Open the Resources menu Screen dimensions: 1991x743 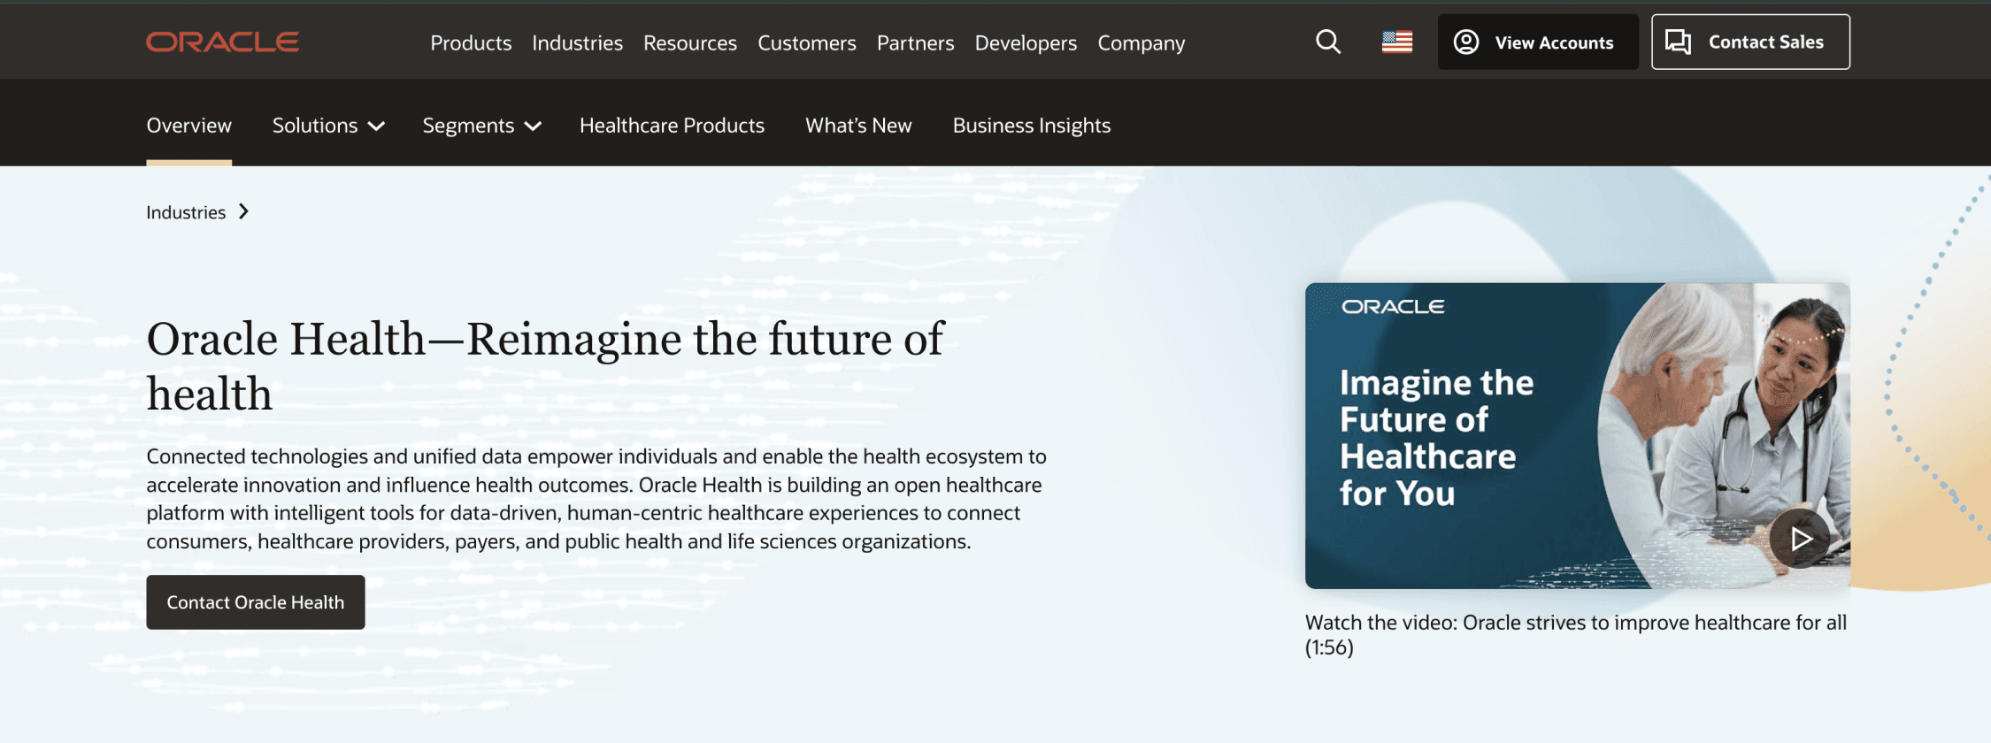point(689,42)
